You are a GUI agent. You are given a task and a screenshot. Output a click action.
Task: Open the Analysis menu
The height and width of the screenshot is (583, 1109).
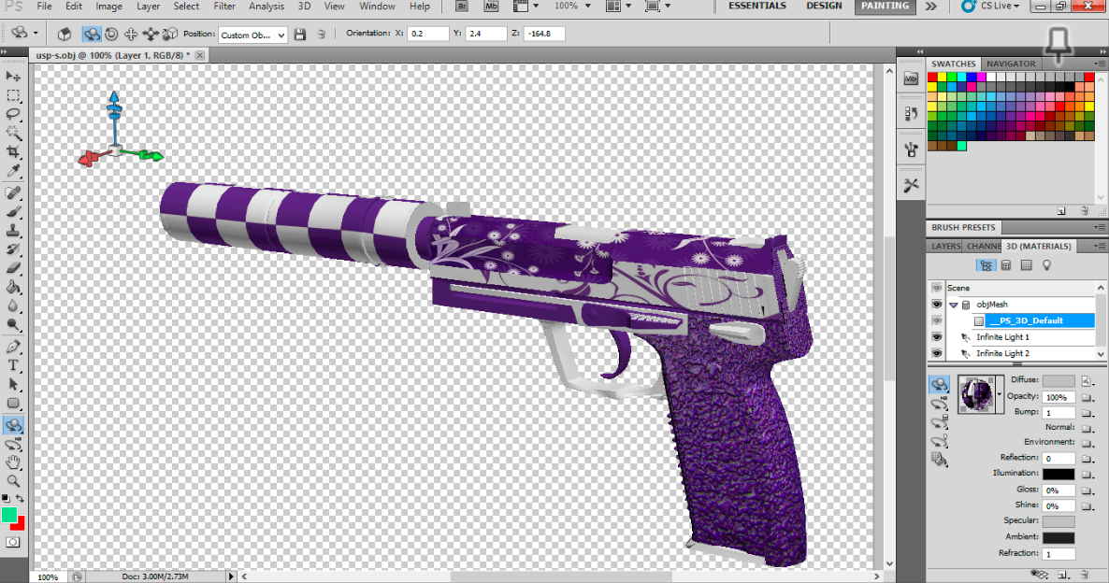266,7
